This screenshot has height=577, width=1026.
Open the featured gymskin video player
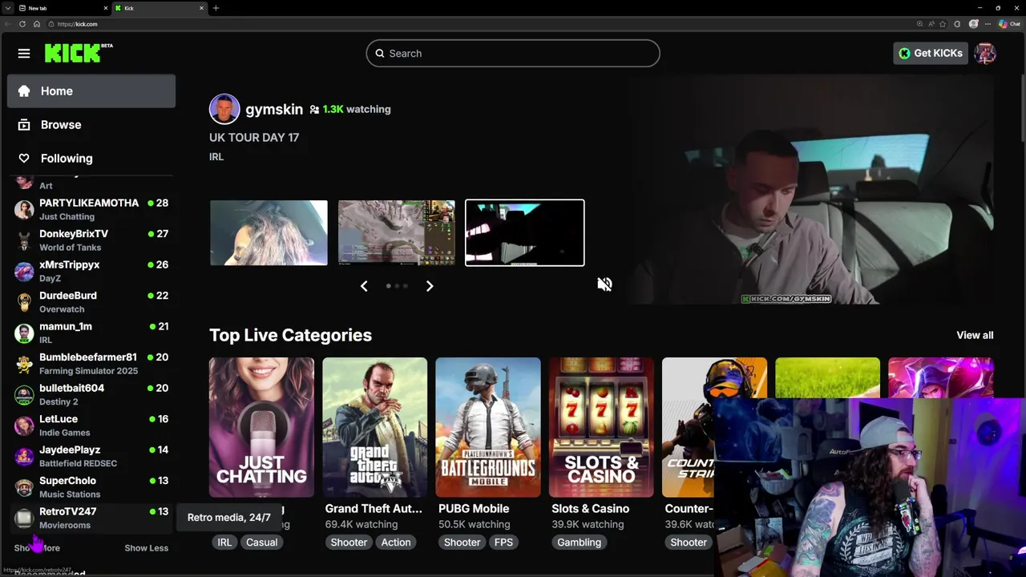tap(810, 189)
